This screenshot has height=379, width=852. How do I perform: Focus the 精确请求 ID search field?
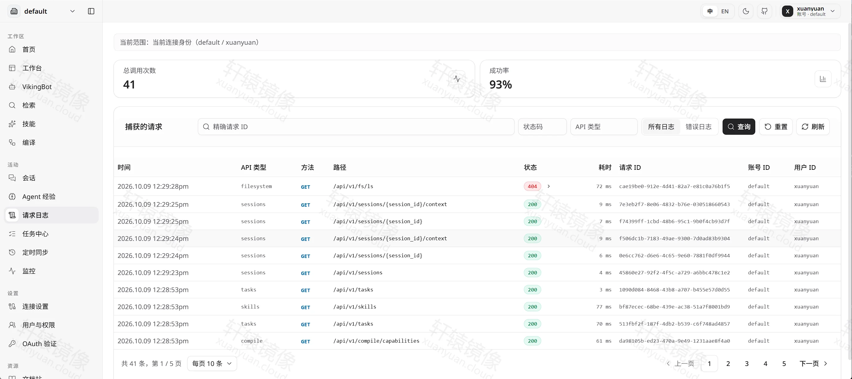(356, 127)
